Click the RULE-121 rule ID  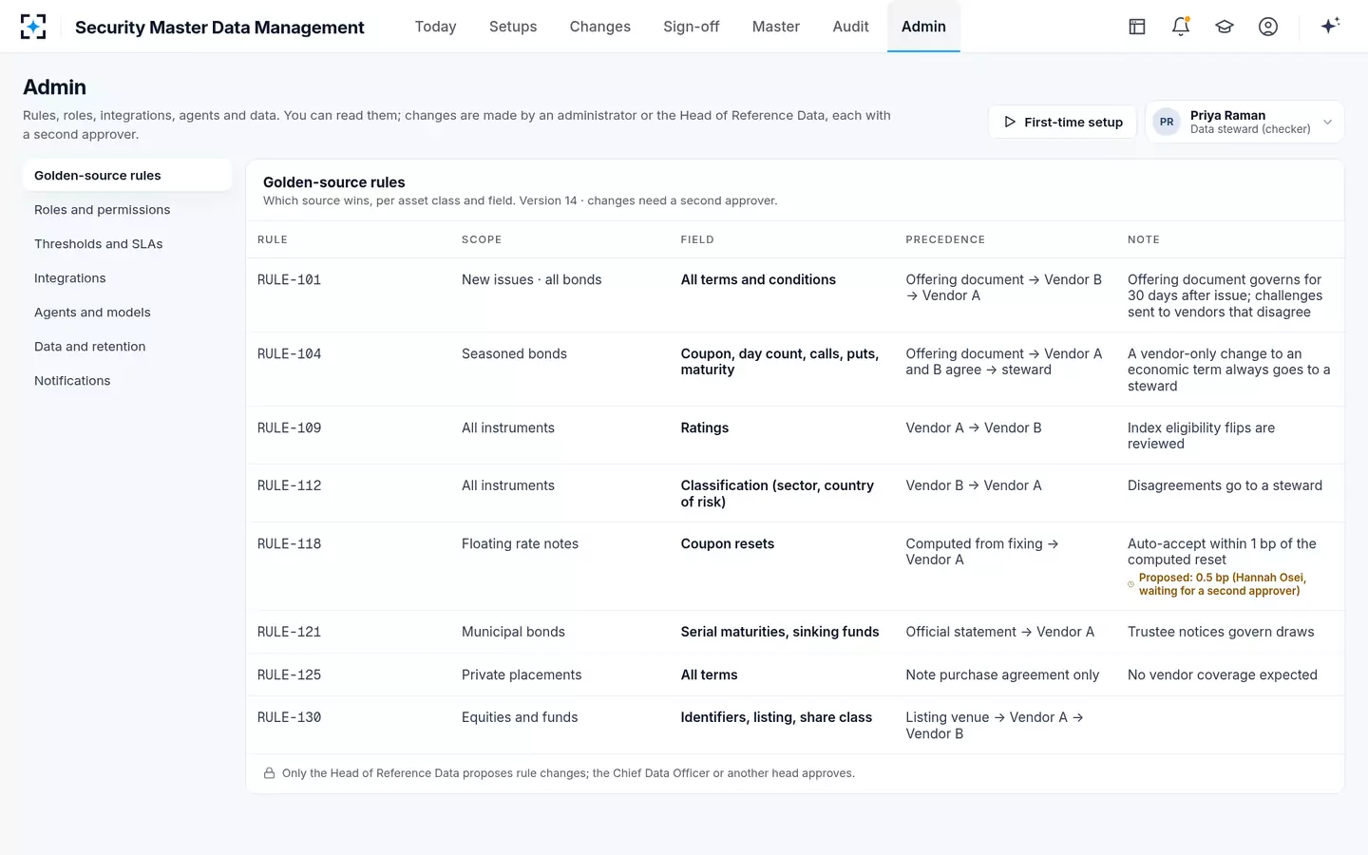[x=290, y=633]
